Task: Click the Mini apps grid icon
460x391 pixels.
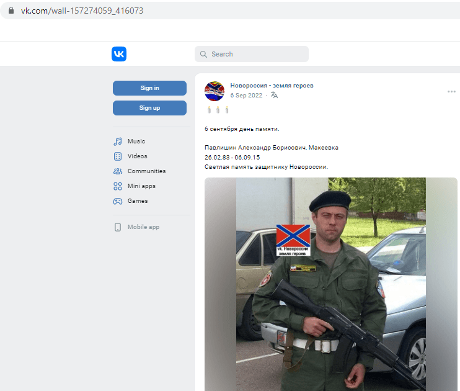Action: [x=118, y=186]
